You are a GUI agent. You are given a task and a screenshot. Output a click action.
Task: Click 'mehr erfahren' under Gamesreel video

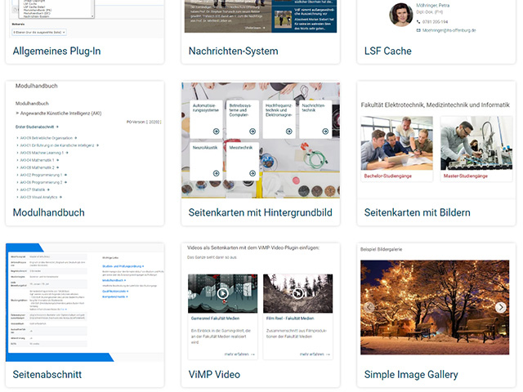(x=239, y=354)
